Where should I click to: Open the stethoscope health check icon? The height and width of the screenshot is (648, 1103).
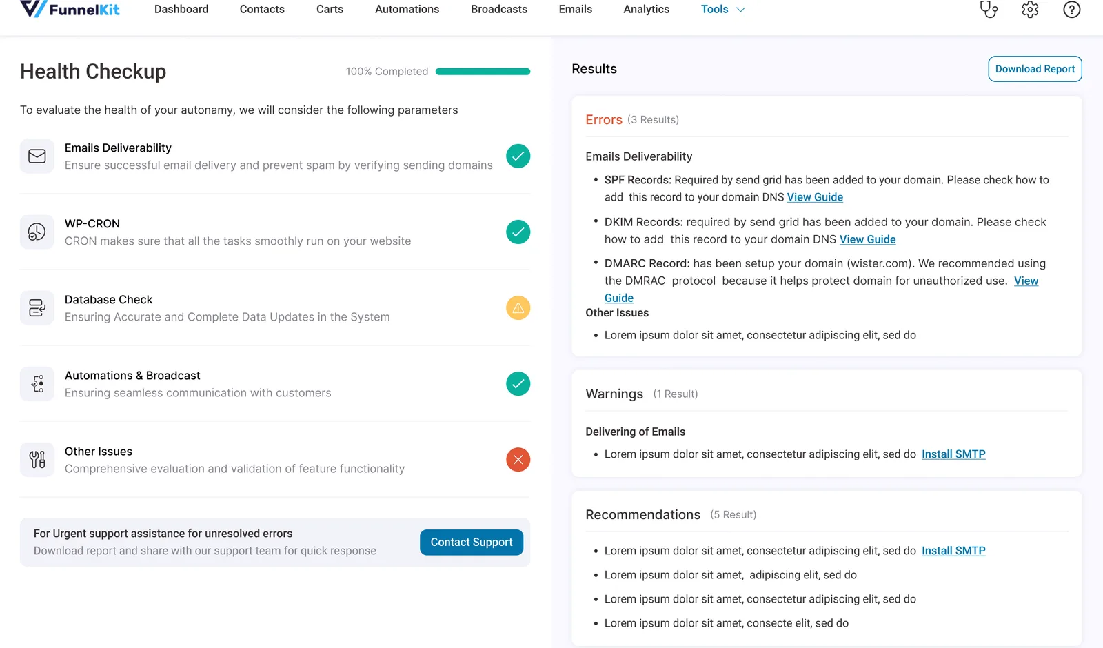click(989, 10)
